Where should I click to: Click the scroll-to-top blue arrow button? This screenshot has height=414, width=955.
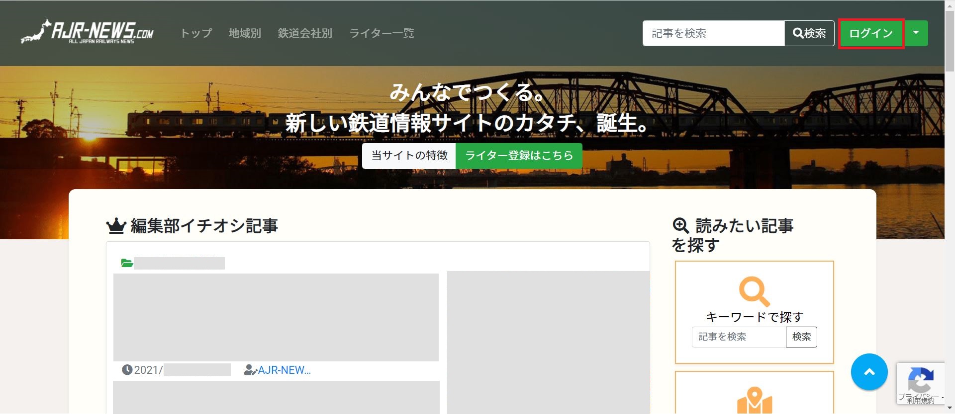pyautogui.click(x=869, y=372)
